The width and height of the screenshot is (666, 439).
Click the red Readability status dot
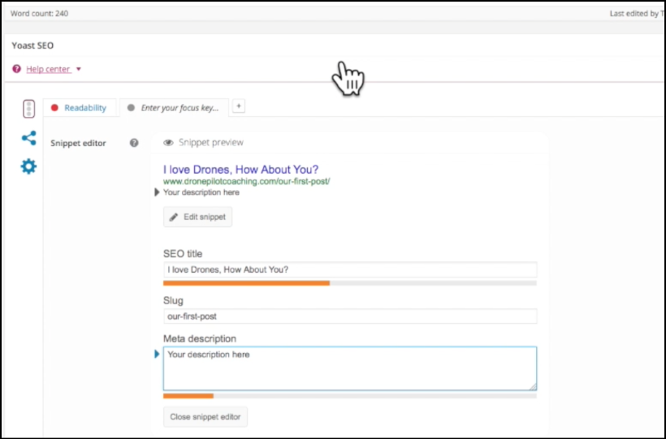[54, 108]
